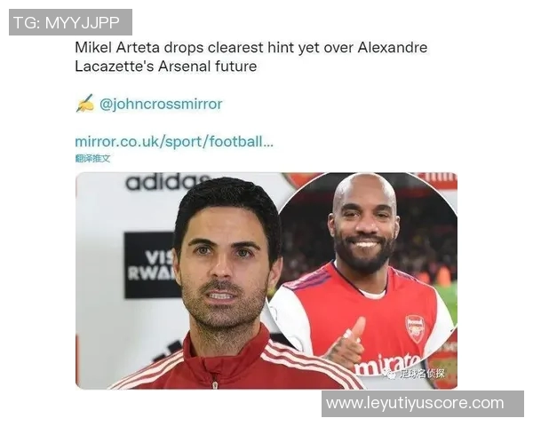Click the word "Alexandre" in the headline
The height and width of the screenshot is (426, 533).
393,48
